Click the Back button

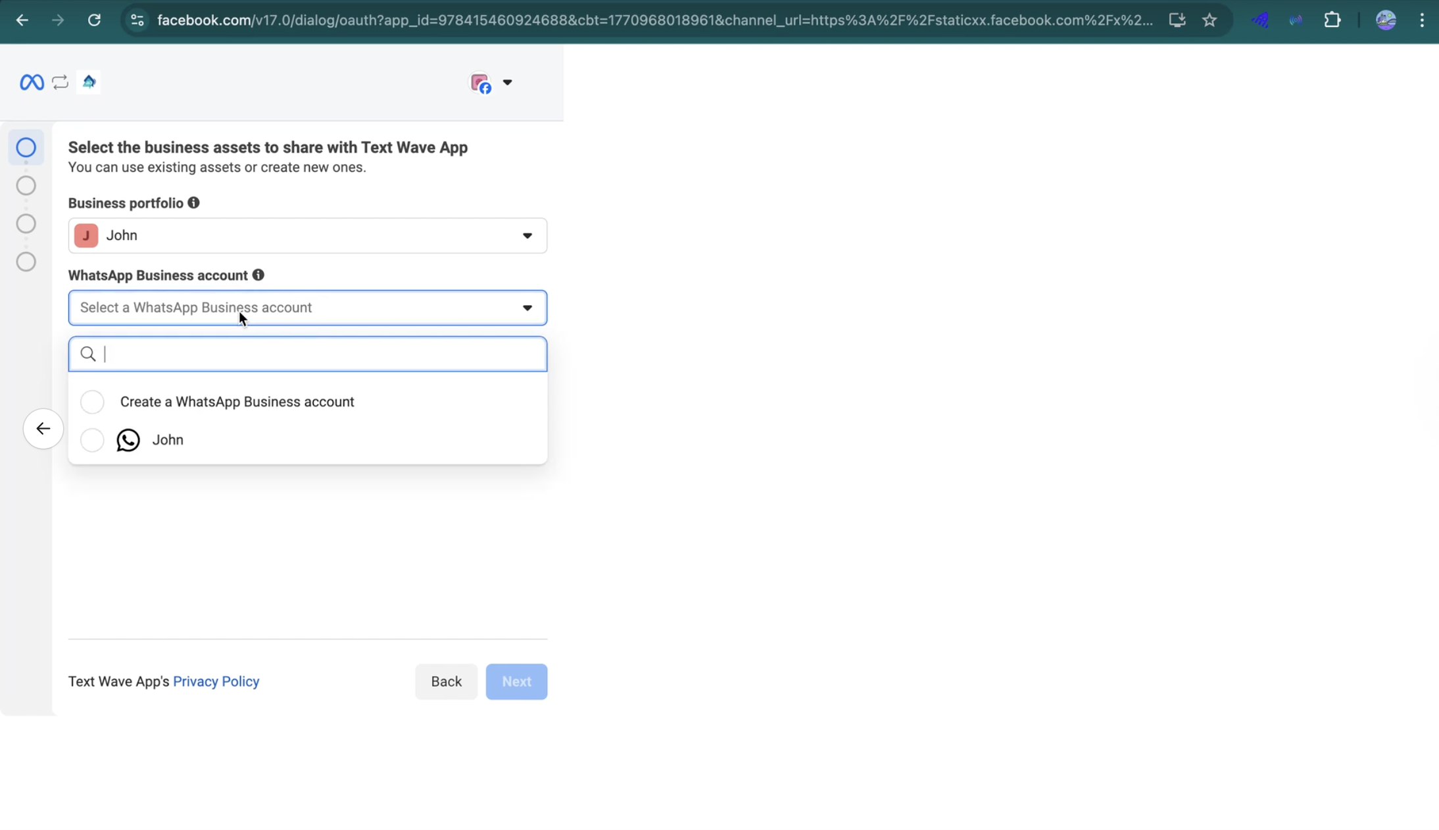coord(446,681)
